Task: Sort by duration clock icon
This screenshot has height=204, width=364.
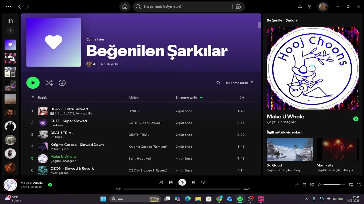Action: [242, 97]
